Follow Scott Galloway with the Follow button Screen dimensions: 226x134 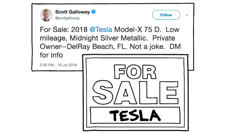[166, 15]
